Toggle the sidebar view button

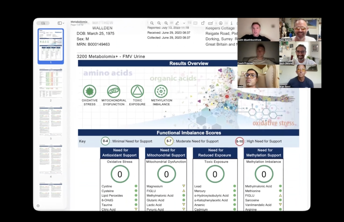pos(59,23)
